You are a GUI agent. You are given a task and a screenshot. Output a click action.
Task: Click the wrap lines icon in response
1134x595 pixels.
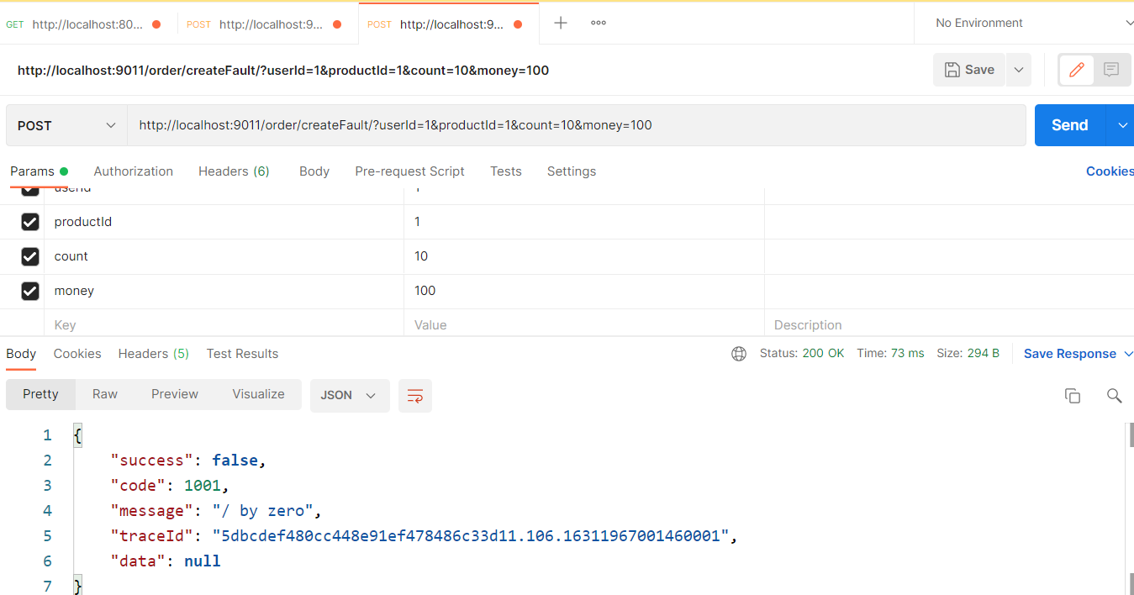point(415,396)
